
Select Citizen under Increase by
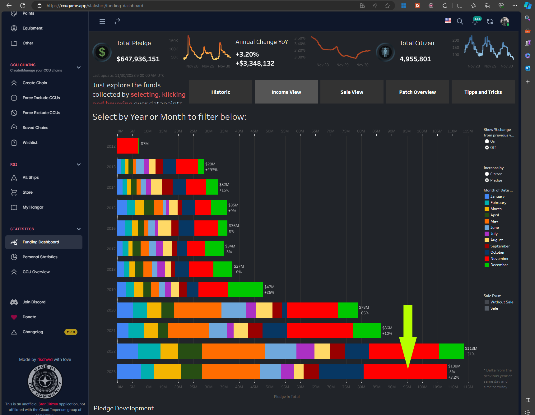click(x=487, y=174)
